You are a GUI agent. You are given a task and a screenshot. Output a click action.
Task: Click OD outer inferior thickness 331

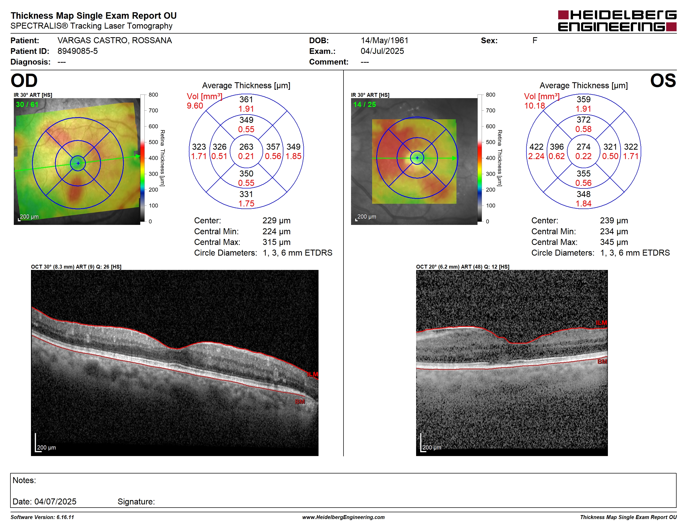(x=246, y=194)
